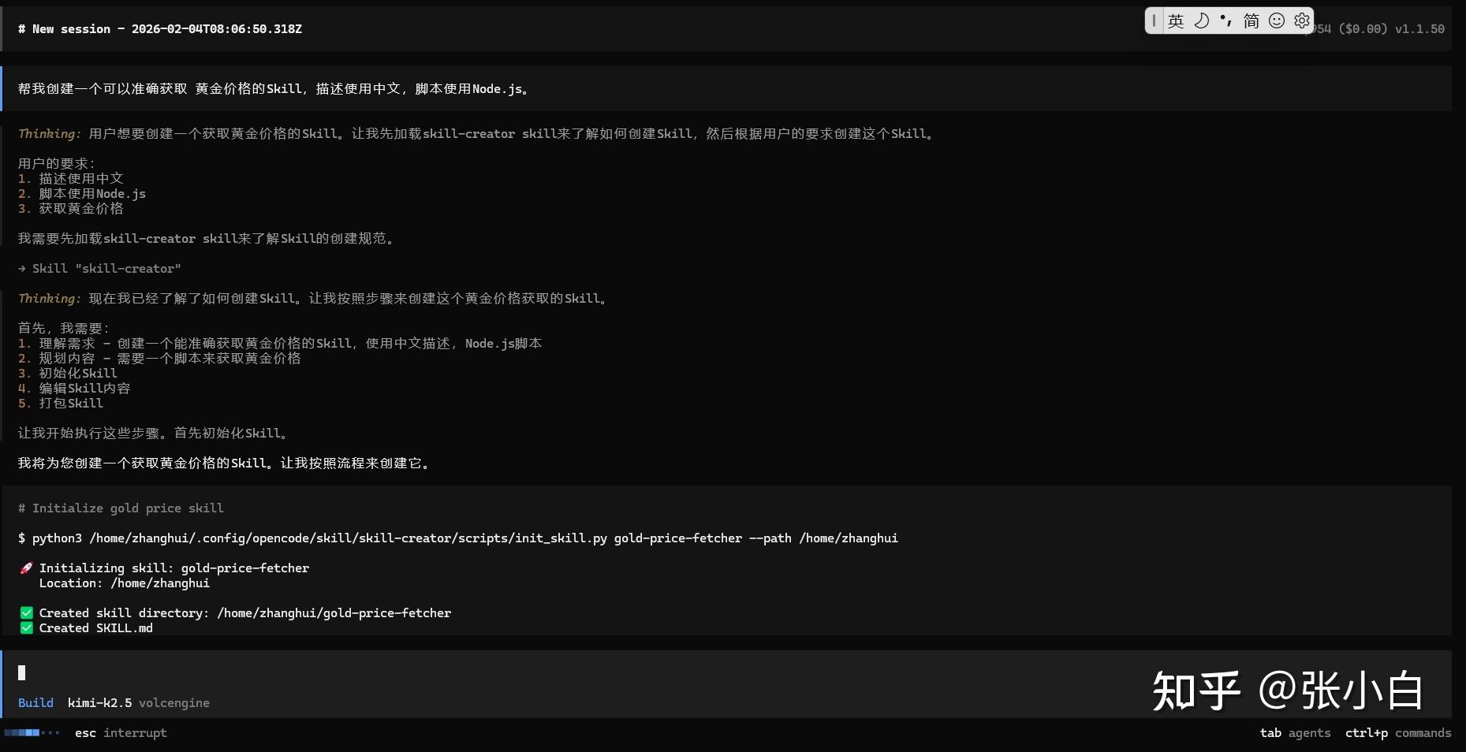1466x752 pixels.
Task: Click step 1. 理解需求
Action: coord(280,344)
